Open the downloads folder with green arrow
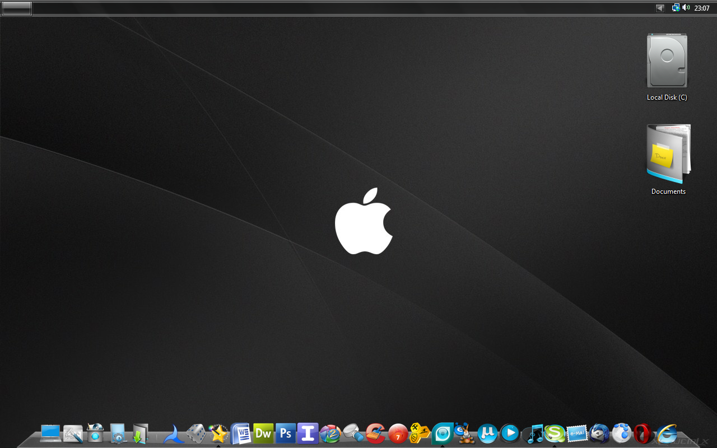The width and height of the screenshot is (717, 448). point(140,434)
